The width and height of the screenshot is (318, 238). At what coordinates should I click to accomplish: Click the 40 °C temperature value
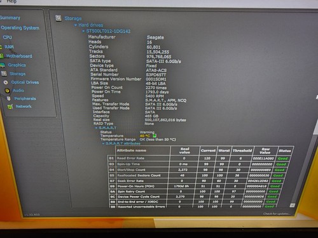pyautogui.click(x=145, y=136)
